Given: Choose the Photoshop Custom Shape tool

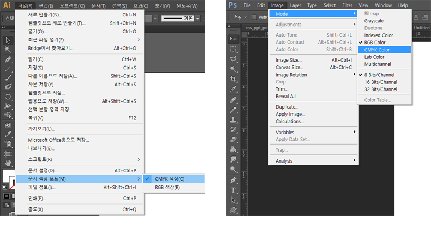Looking at the screenshot, I should point(233,210).
